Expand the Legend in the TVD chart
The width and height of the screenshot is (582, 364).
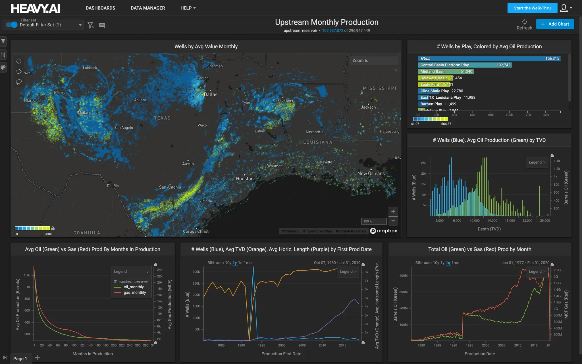(x=537, y=162)
